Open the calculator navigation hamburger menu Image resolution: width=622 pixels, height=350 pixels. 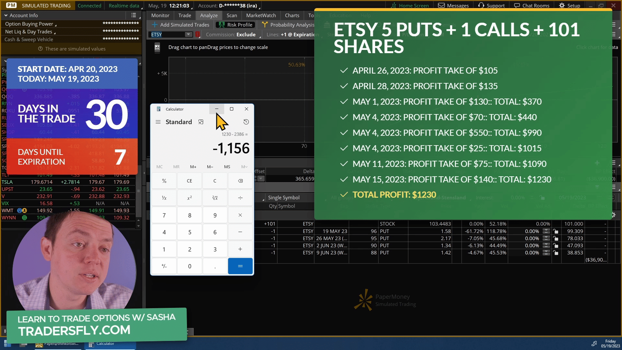pos(158,122)
